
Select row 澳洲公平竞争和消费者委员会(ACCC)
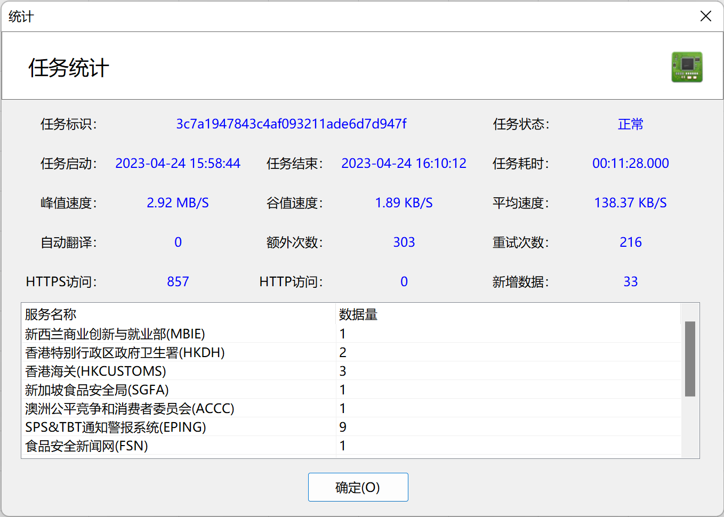(x=351, y=408)
